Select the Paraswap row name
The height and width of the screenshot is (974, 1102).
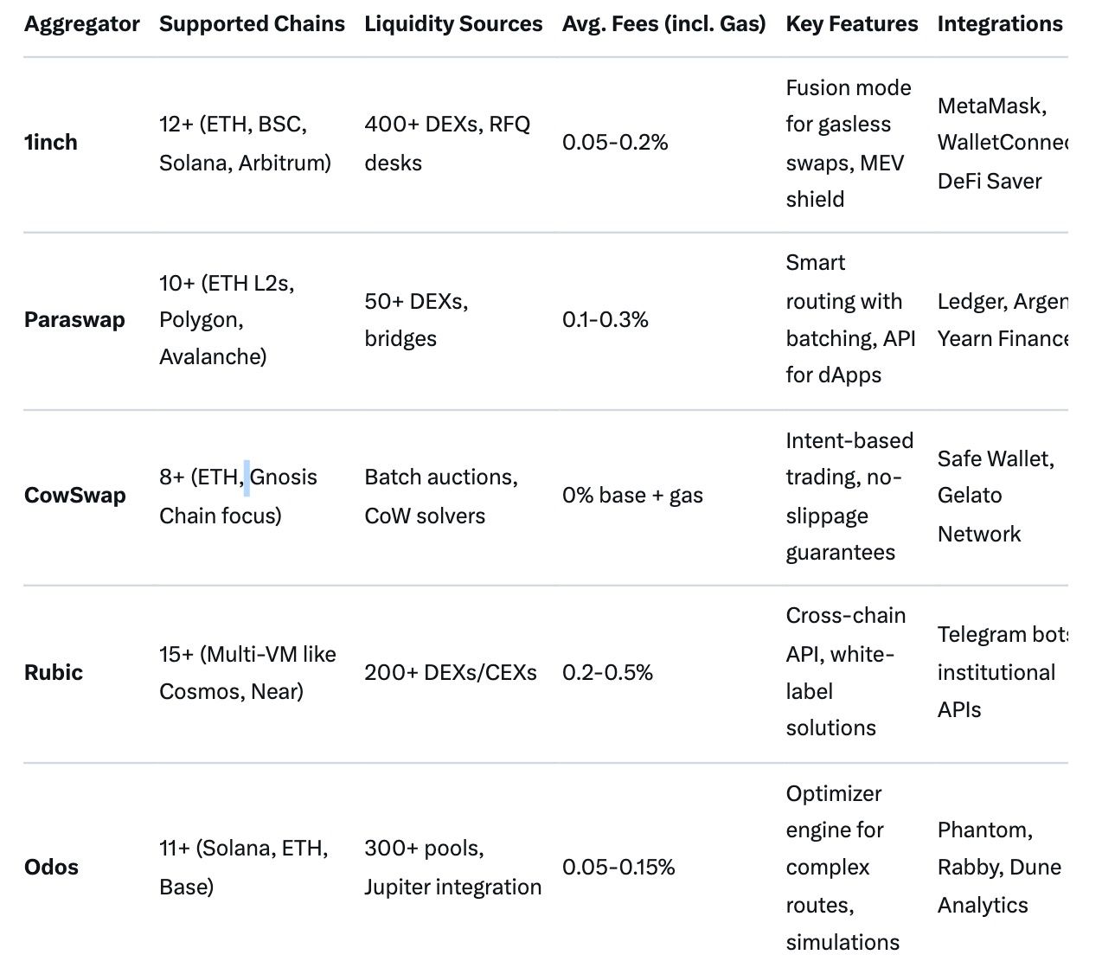(74, 320)
